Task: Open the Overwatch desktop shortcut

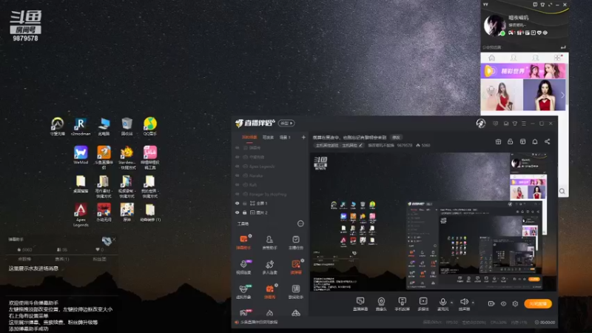Action: [58, 126]
